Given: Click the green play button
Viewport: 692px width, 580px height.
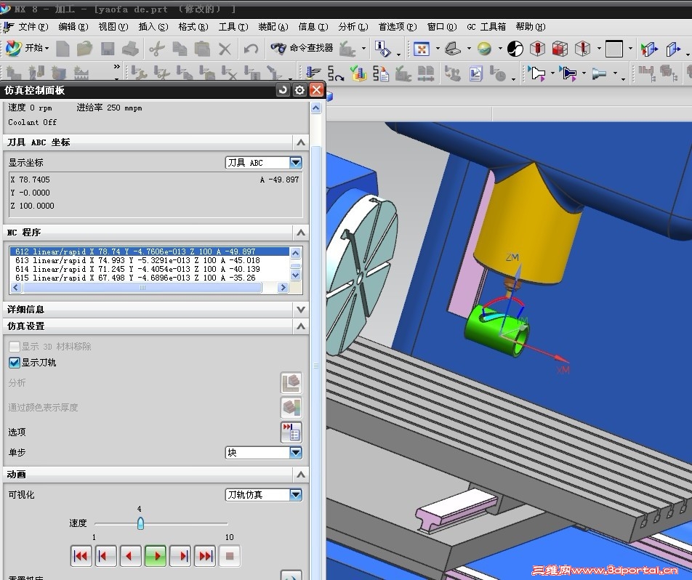Looking at the screenshot, I should (156, 556).
